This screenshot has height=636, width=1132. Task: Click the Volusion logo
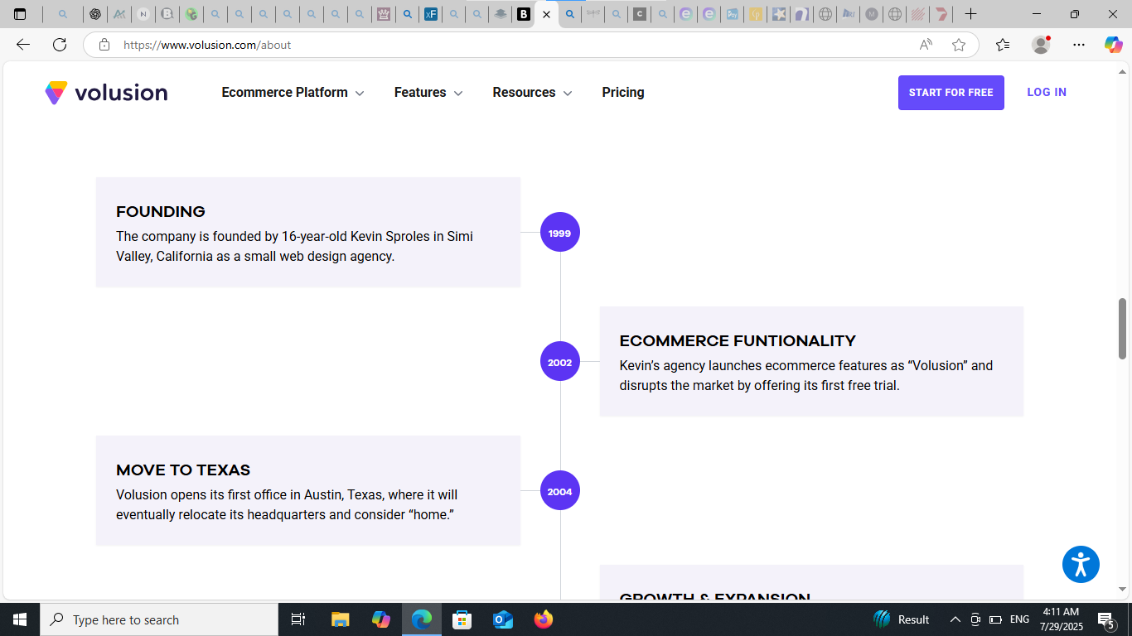tap(106, 93)
